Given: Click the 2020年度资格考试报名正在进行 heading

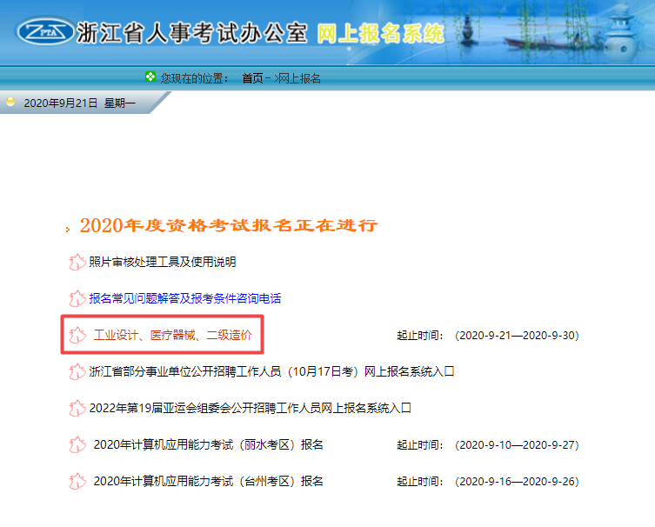Looking at the screenshot, I should point(229,225).
